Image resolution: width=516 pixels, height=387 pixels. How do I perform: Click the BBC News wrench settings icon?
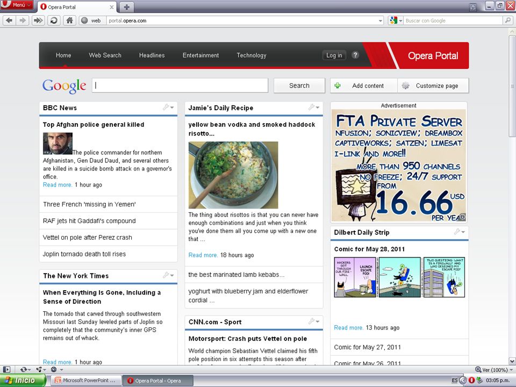pos(166,107)
